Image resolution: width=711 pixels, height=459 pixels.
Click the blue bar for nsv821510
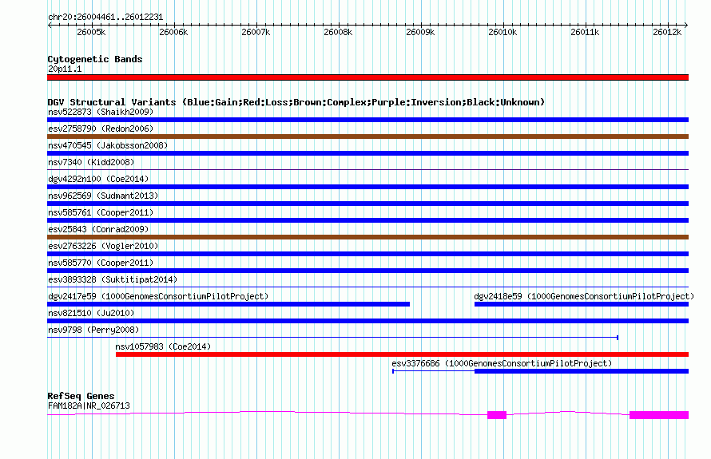(367, 321)
